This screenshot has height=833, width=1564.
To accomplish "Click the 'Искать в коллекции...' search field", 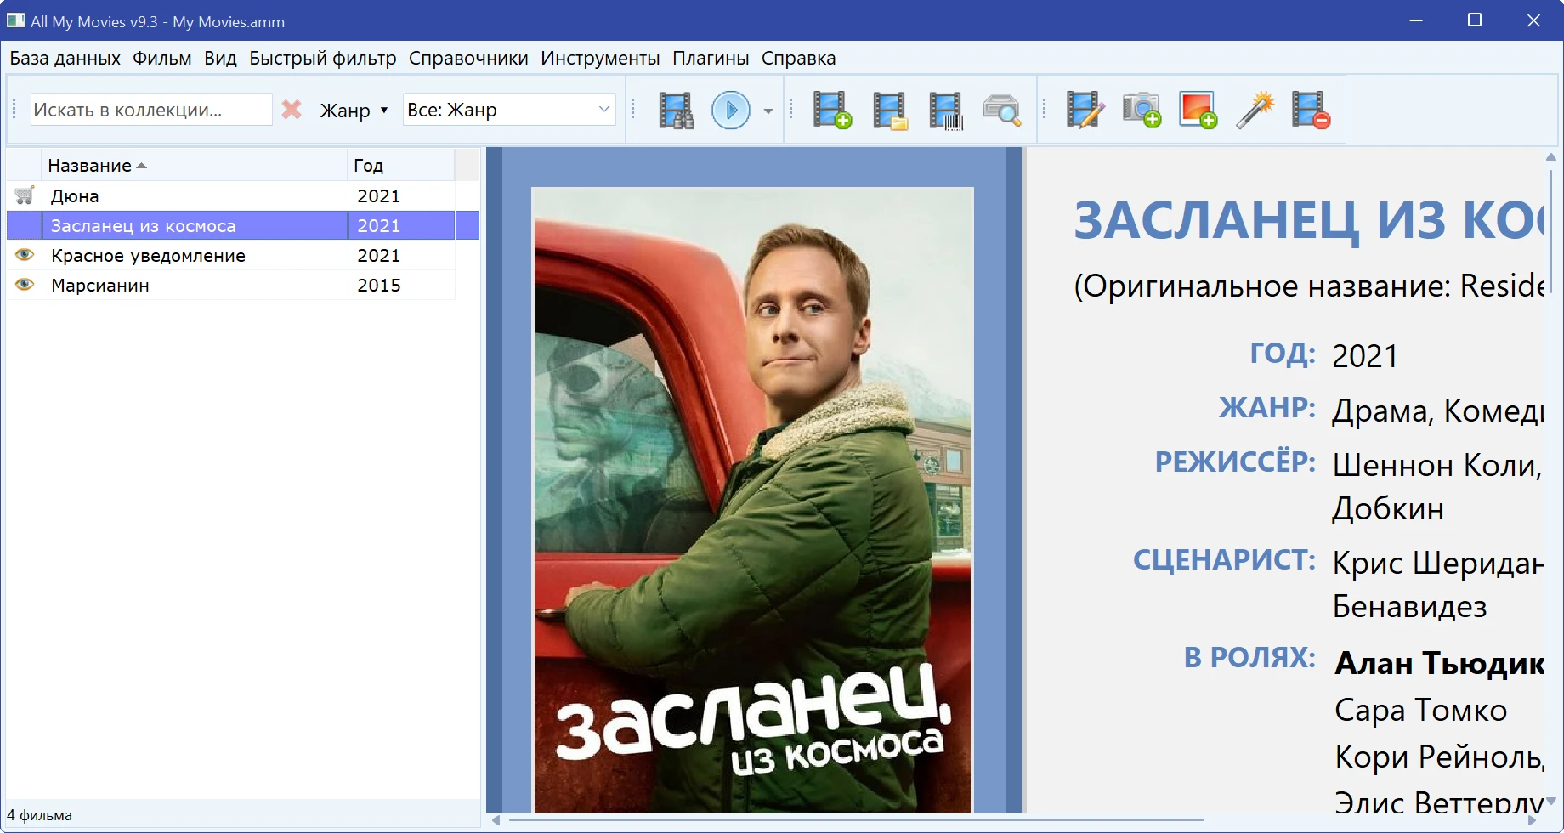I will (151, 110).
